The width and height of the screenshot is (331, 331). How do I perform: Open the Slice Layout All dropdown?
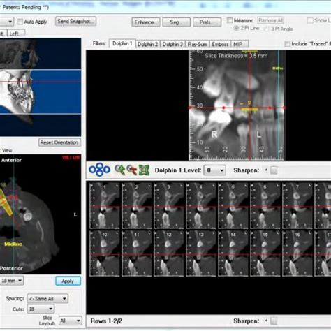(71, 321)
